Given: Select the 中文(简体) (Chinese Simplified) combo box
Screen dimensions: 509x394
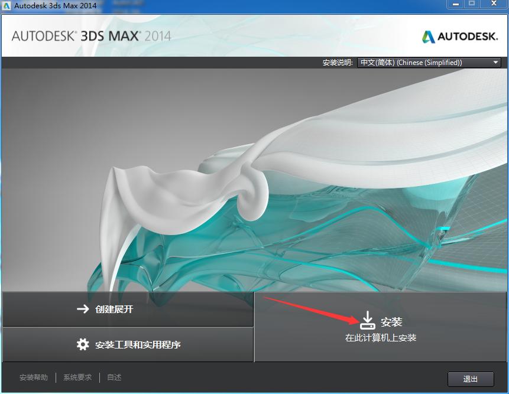Looking at the screenshot, I should tap(429, 62).
